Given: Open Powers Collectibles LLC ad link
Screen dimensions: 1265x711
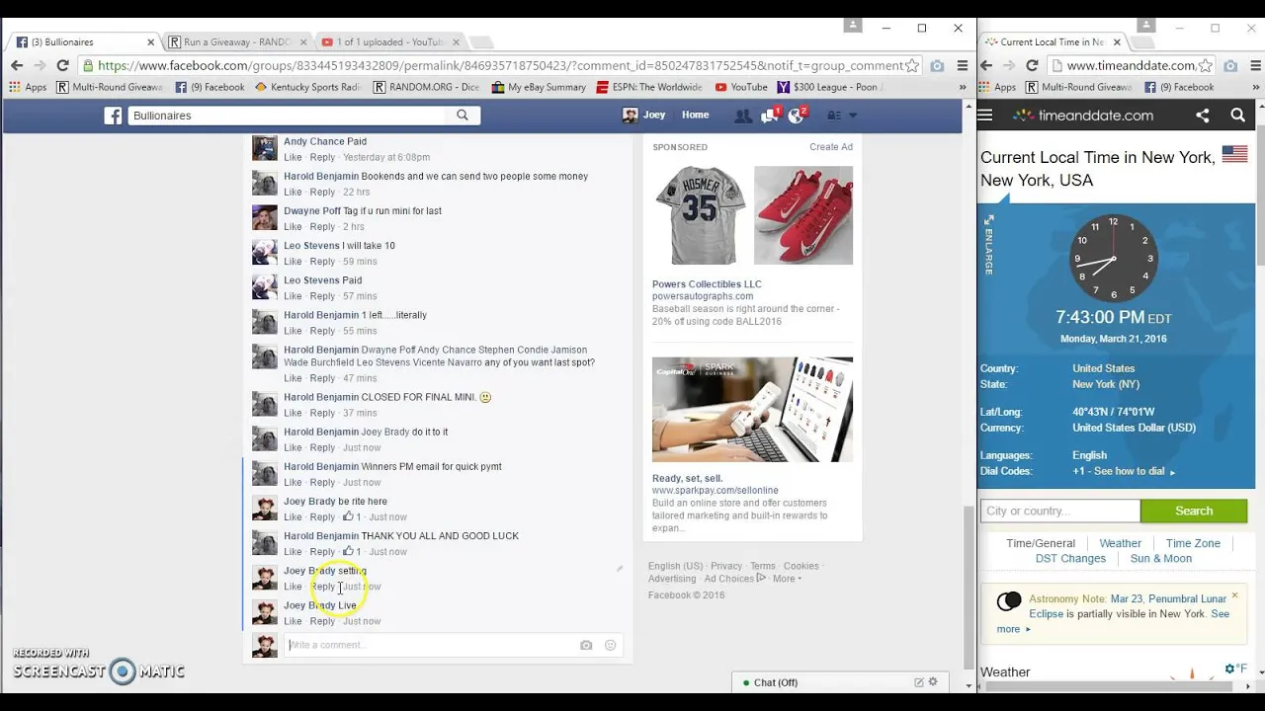Looking at the screenshot, I should tap(707, 284).
